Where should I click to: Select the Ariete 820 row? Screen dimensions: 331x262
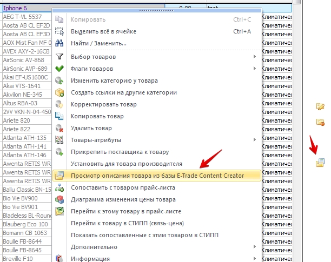(27, 120)
